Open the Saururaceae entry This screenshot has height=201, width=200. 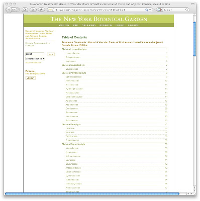click(x=71, y=164)
